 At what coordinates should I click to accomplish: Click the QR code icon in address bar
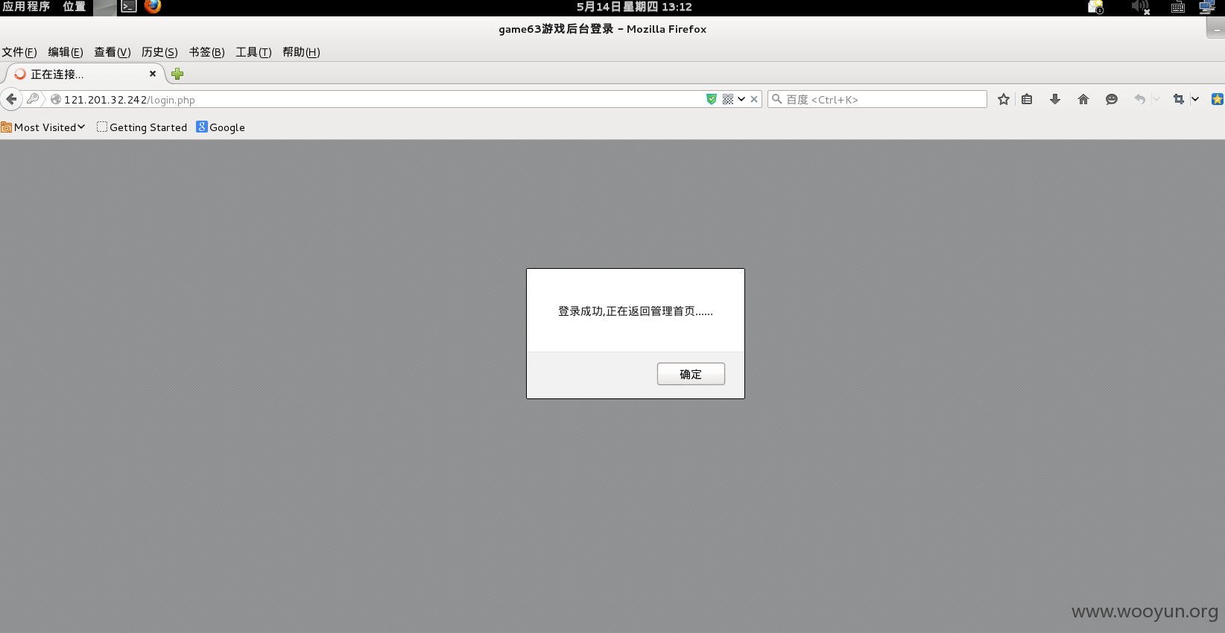[728, 99]
